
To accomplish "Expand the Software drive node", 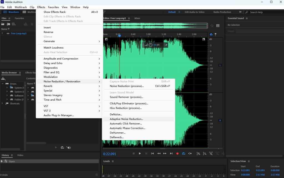I will point(7,96).
